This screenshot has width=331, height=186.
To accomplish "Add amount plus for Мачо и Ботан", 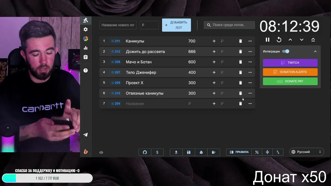I will click(x=214, y=62).
